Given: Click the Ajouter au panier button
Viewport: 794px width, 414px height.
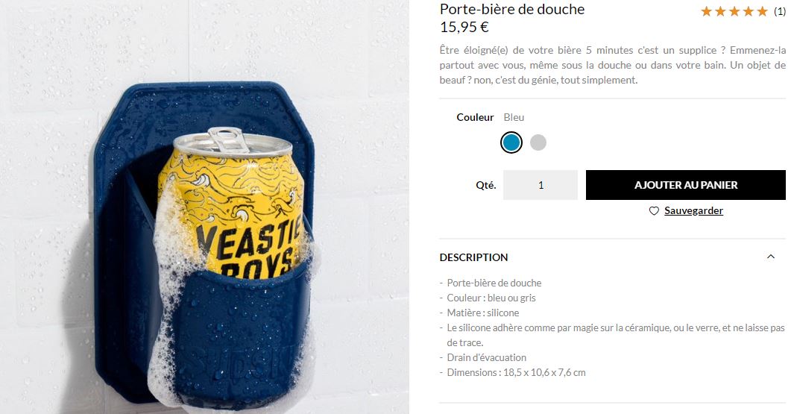Looking at the screenshot, I should pyautogui.click(x=686, y=185).
